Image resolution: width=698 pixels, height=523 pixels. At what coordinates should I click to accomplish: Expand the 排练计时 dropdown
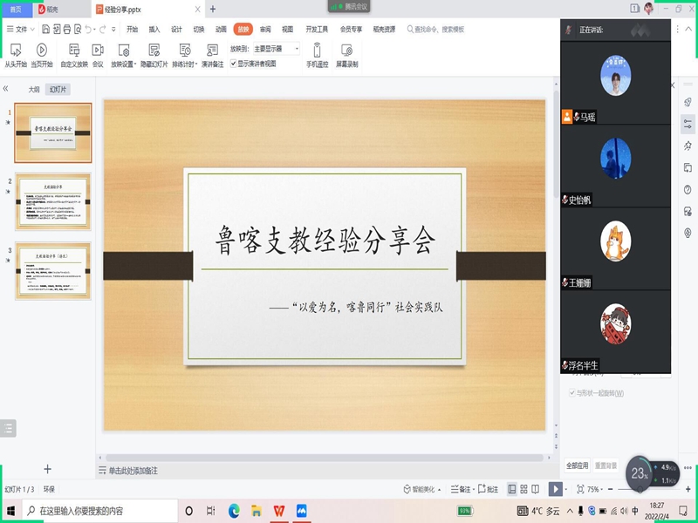(195, 65)
